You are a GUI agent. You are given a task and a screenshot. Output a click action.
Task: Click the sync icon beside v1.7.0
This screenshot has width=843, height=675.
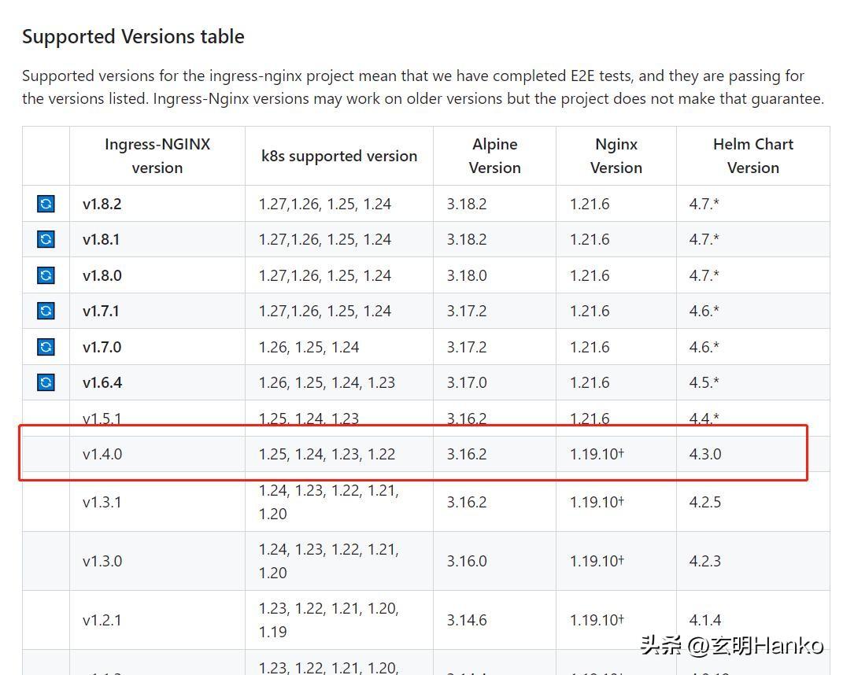click(x=46, y=347)
